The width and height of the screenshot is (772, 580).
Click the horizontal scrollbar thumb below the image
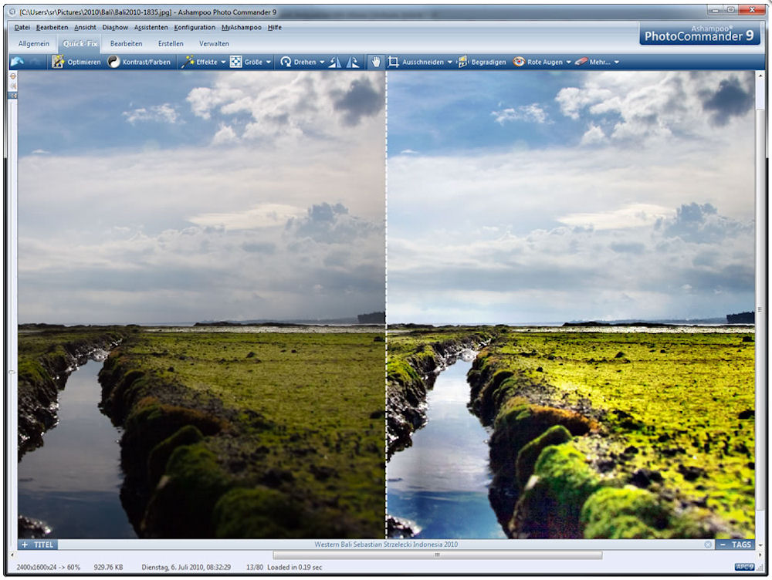pos(437,555)
